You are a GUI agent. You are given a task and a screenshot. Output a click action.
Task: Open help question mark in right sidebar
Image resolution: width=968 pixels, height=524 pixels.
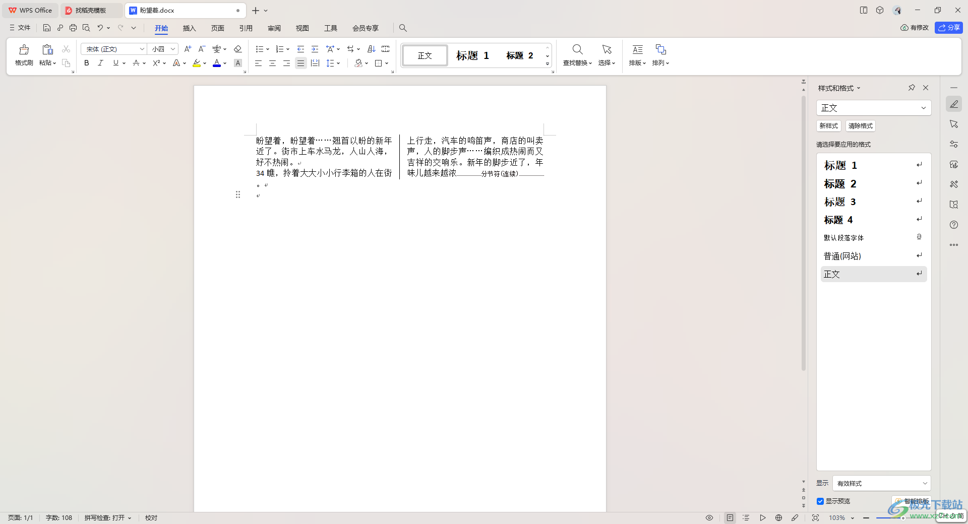(954, 225)
